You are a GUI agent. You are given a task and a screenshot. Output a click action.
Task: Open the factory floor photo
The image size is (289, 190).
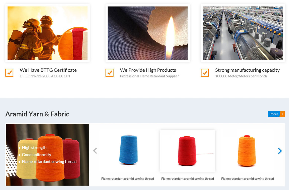tap(243, 33)
